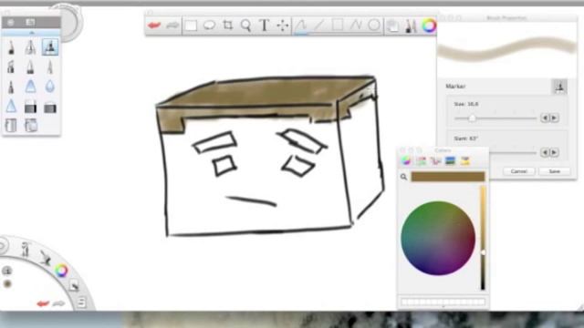This screenshot has height=328, width=584.
Task: Click the brush stroke preview in Brush Properties
Action: (x=506, y=49)
